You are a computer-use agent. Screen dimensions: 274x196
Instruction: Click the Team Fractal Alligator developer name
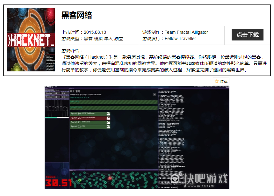pyautogui.click(x=186, y=32)
